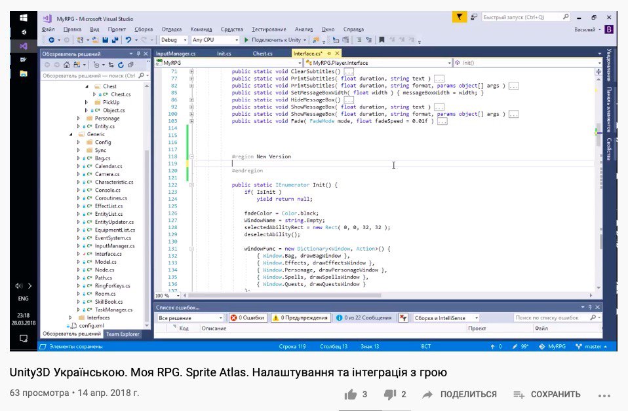Viewport: 628px width, 411px height.
Task: Click the pending changes filter clock icon
Action: point(96,65)
